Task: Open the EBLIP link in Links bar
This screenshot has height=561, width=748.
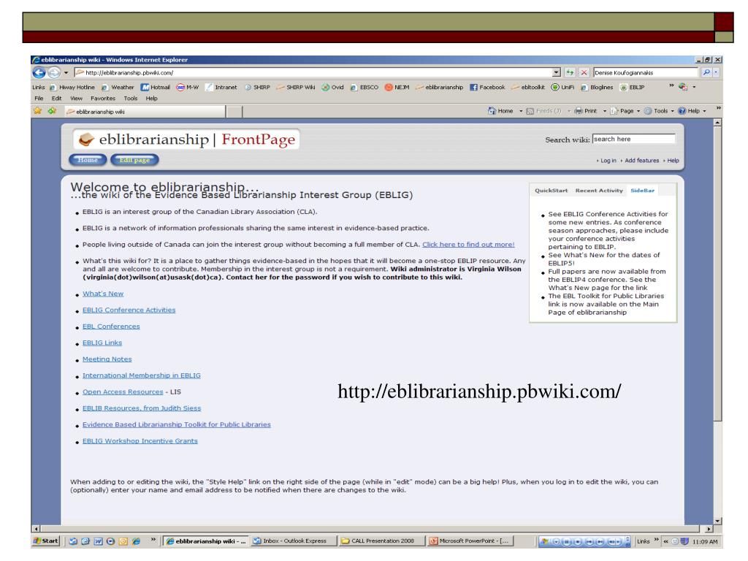Action: click(632, 88)
